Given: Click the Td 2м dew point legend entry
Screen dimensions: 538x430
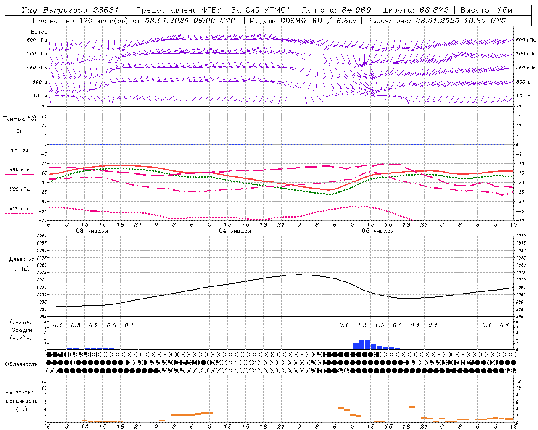Looking at the screenshot, I should click(20, 150).
